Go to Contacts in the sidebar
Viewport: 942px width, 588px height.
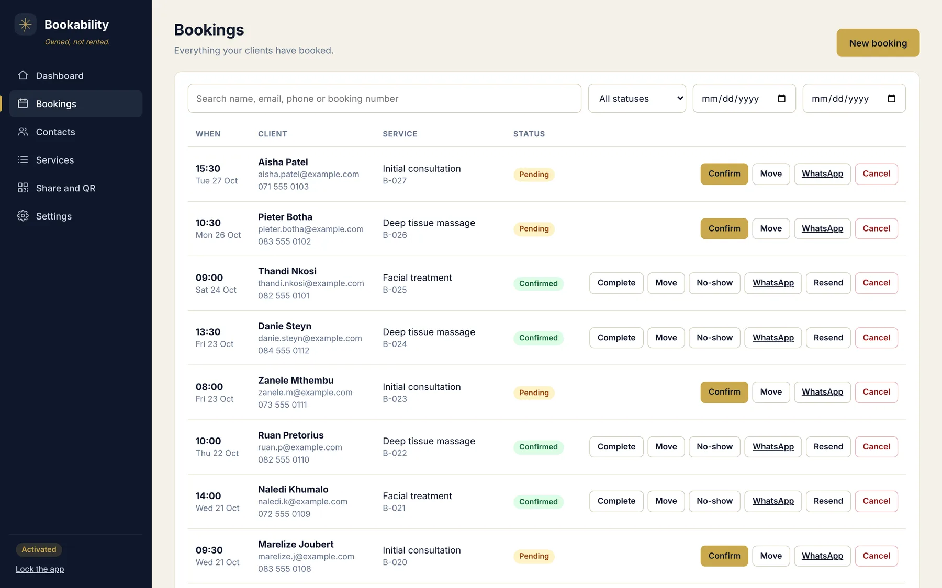76,132
